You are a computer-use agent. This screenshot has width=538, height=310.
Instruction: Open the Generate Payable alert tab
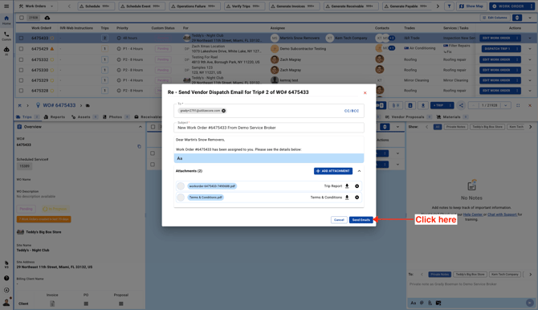(406, 6)
